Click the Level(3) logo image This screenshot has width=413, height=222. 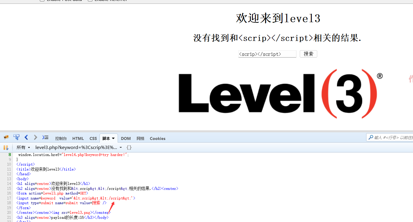[280, 94]
